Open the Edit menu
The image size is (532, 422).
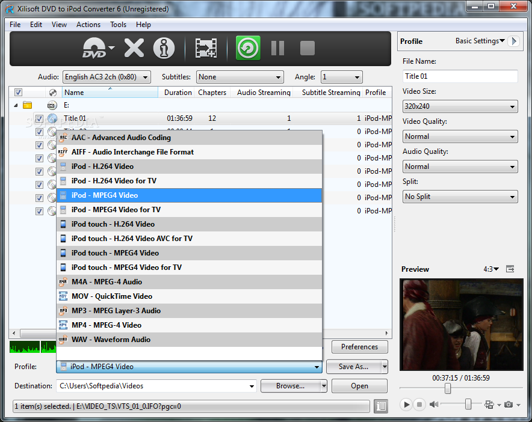pyautogui.click(x=36, y=25)
